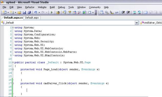The image size is (162, 97).
Task: Click 'using System.Data;' on line 2
Action: click(28, 31)
